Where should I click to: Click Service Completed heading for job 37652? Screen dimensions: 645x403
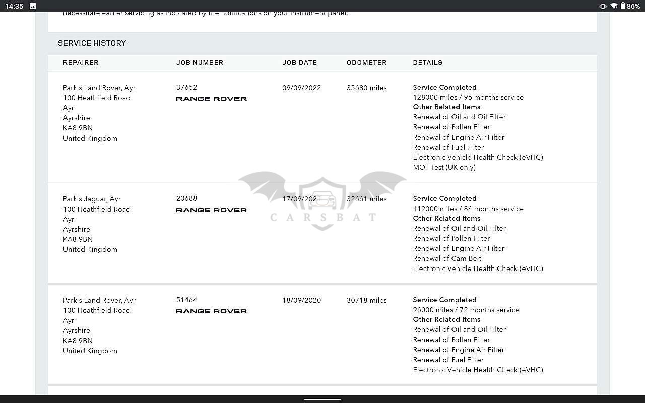[444, 88]
